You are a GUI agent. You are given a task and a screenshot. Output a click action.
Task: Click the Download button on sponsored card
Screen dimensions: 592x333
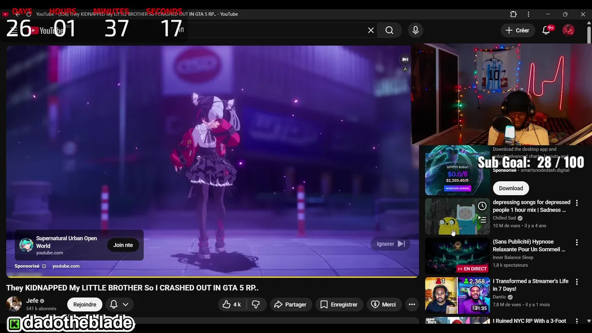[511, 188]
